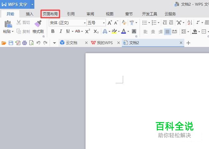Click the export to PDF icon
Viewport: 209px width, 149px height.
click(x=18, y=43)
